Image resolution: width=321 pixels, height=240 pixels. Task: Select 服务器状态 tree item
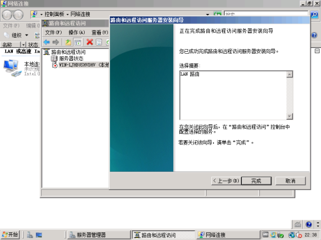(71, 58)
